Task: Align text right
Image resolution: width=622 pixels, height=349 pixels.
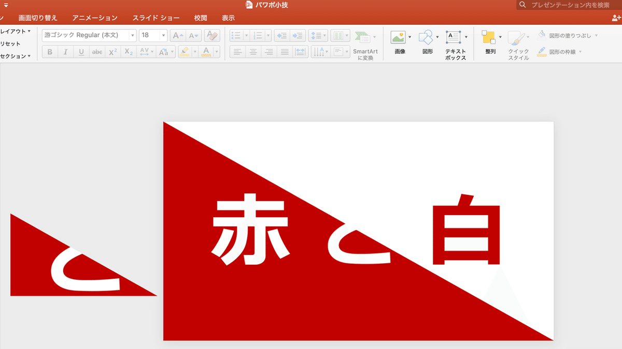Action: [268, 52]
